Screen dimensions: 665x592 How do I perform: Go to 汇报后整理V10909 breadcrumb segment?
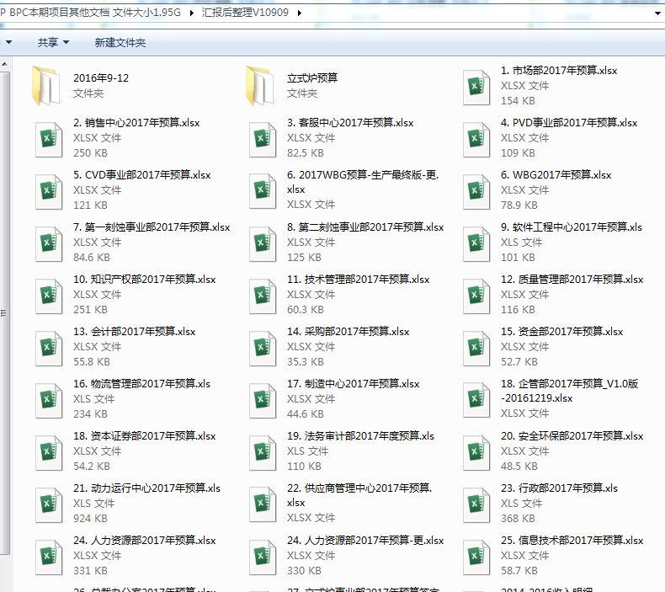click(x=245, y=13)
